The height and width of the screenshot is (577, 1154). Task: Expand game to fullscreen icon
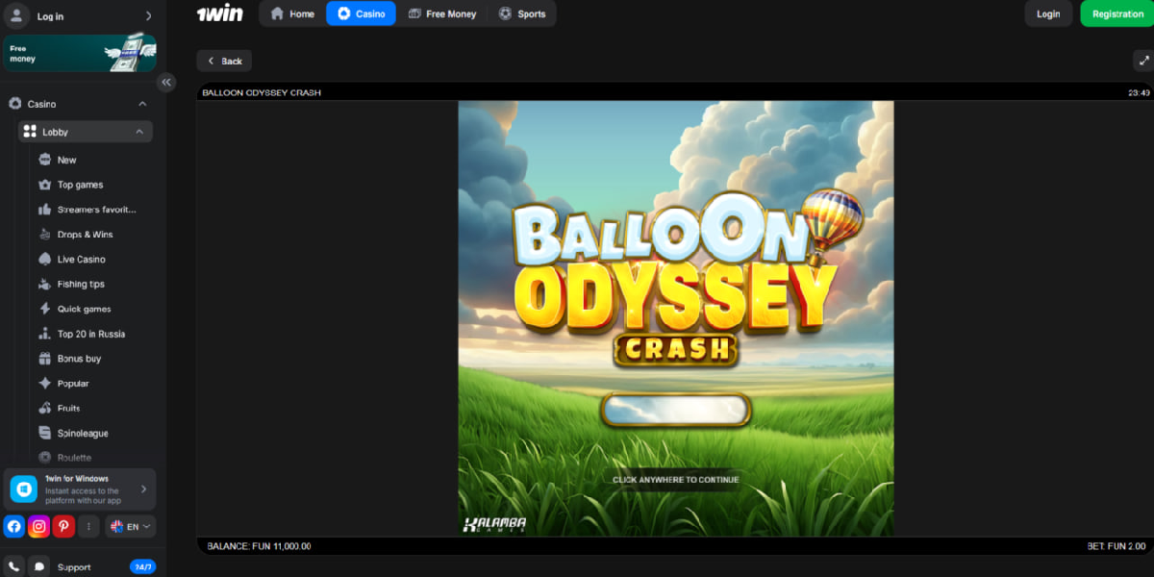pyautogui.click(x=1142, y=61)
